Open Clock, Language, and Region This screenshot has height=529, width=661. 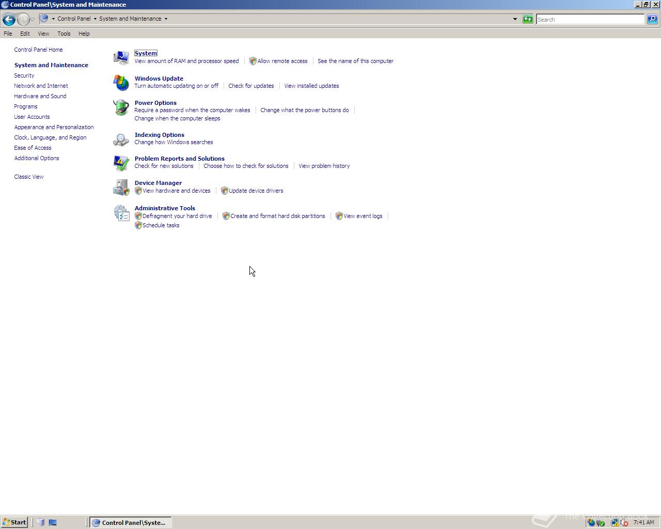50,137
